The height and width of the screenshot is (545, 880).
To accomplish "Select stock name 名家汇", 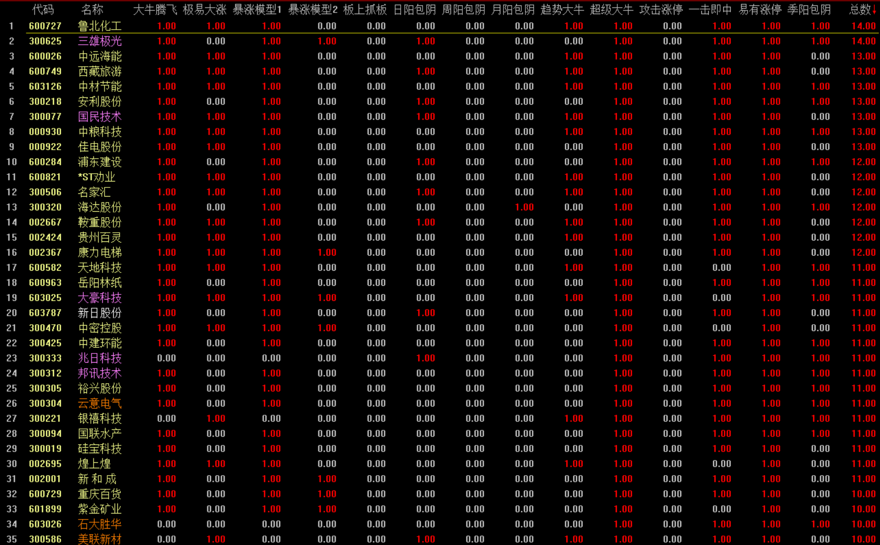I will pyautogui.click(x=94, y=192).
